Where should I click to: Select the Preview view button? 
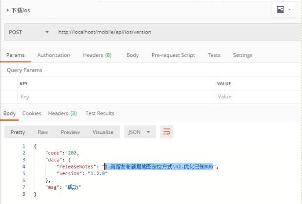click(x=70, y=132)
